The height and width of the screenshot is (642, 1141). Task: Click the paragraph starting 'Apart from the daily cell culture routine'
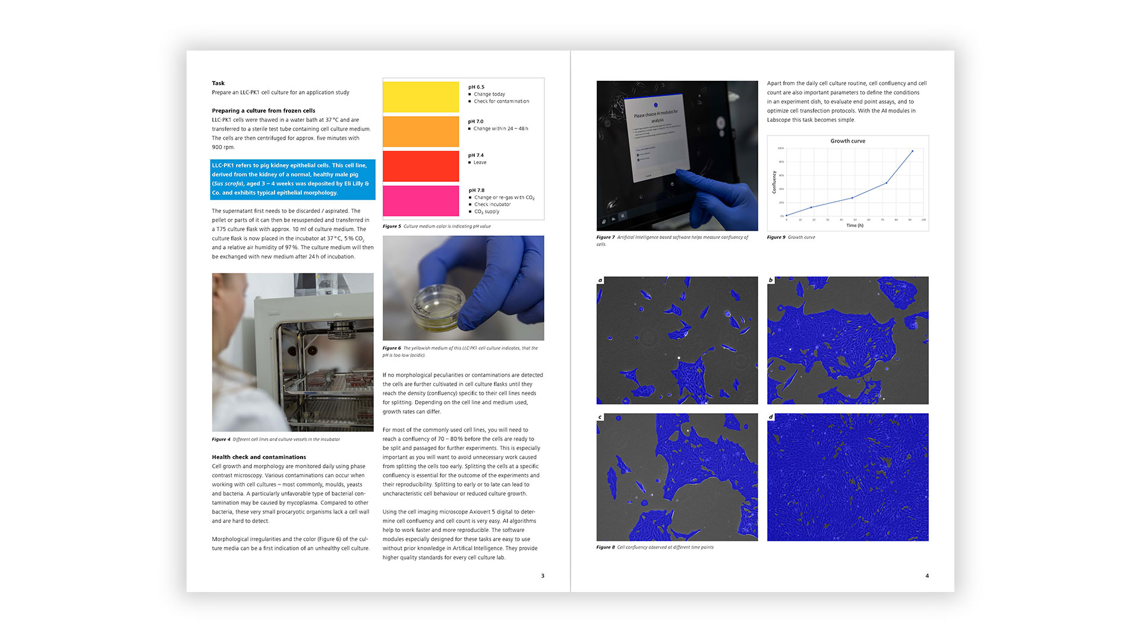[x=847, y=102]
